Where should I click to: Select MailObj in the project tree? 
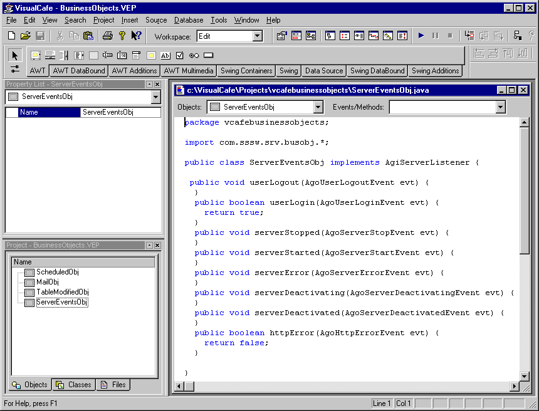[48, 282]
